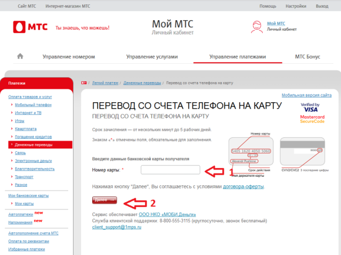Click into the Номер карты field
Screen dimensions: 341x255
point(170,170)
